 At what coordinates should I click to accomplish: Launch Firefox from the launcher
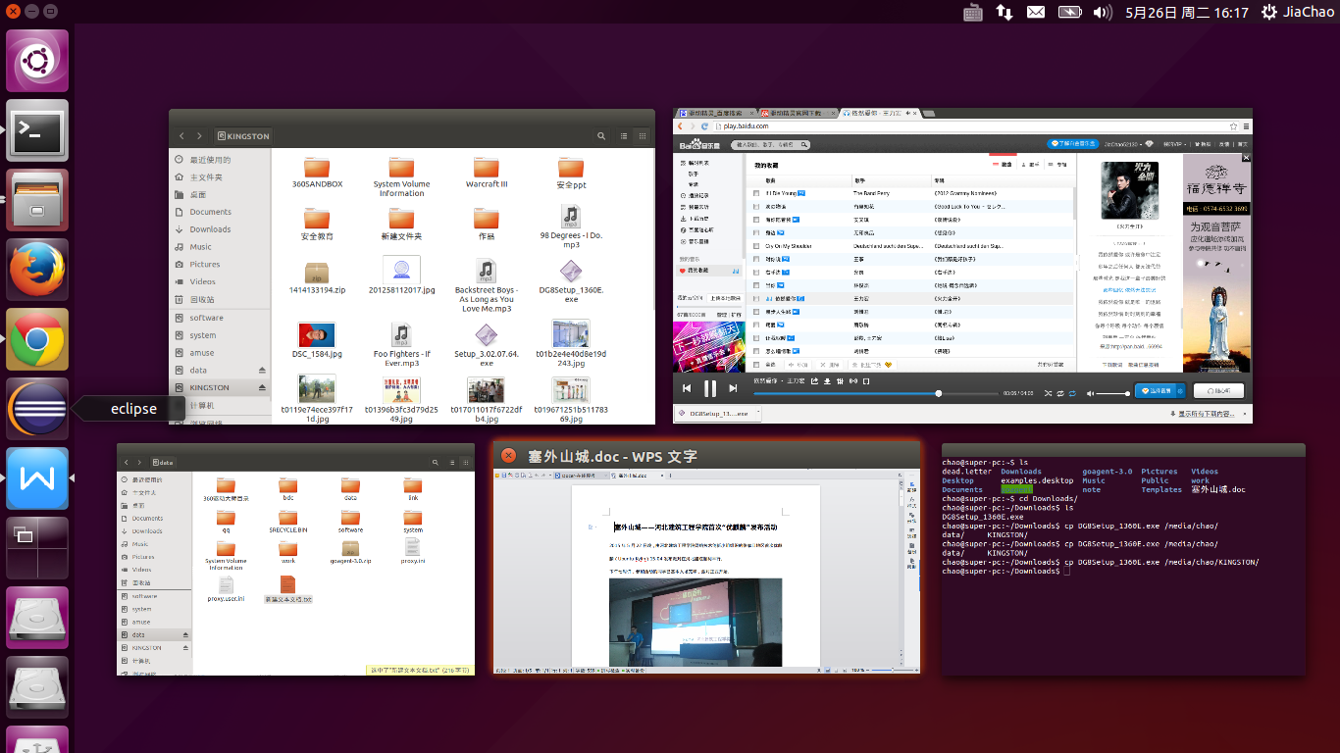[37, 270]
